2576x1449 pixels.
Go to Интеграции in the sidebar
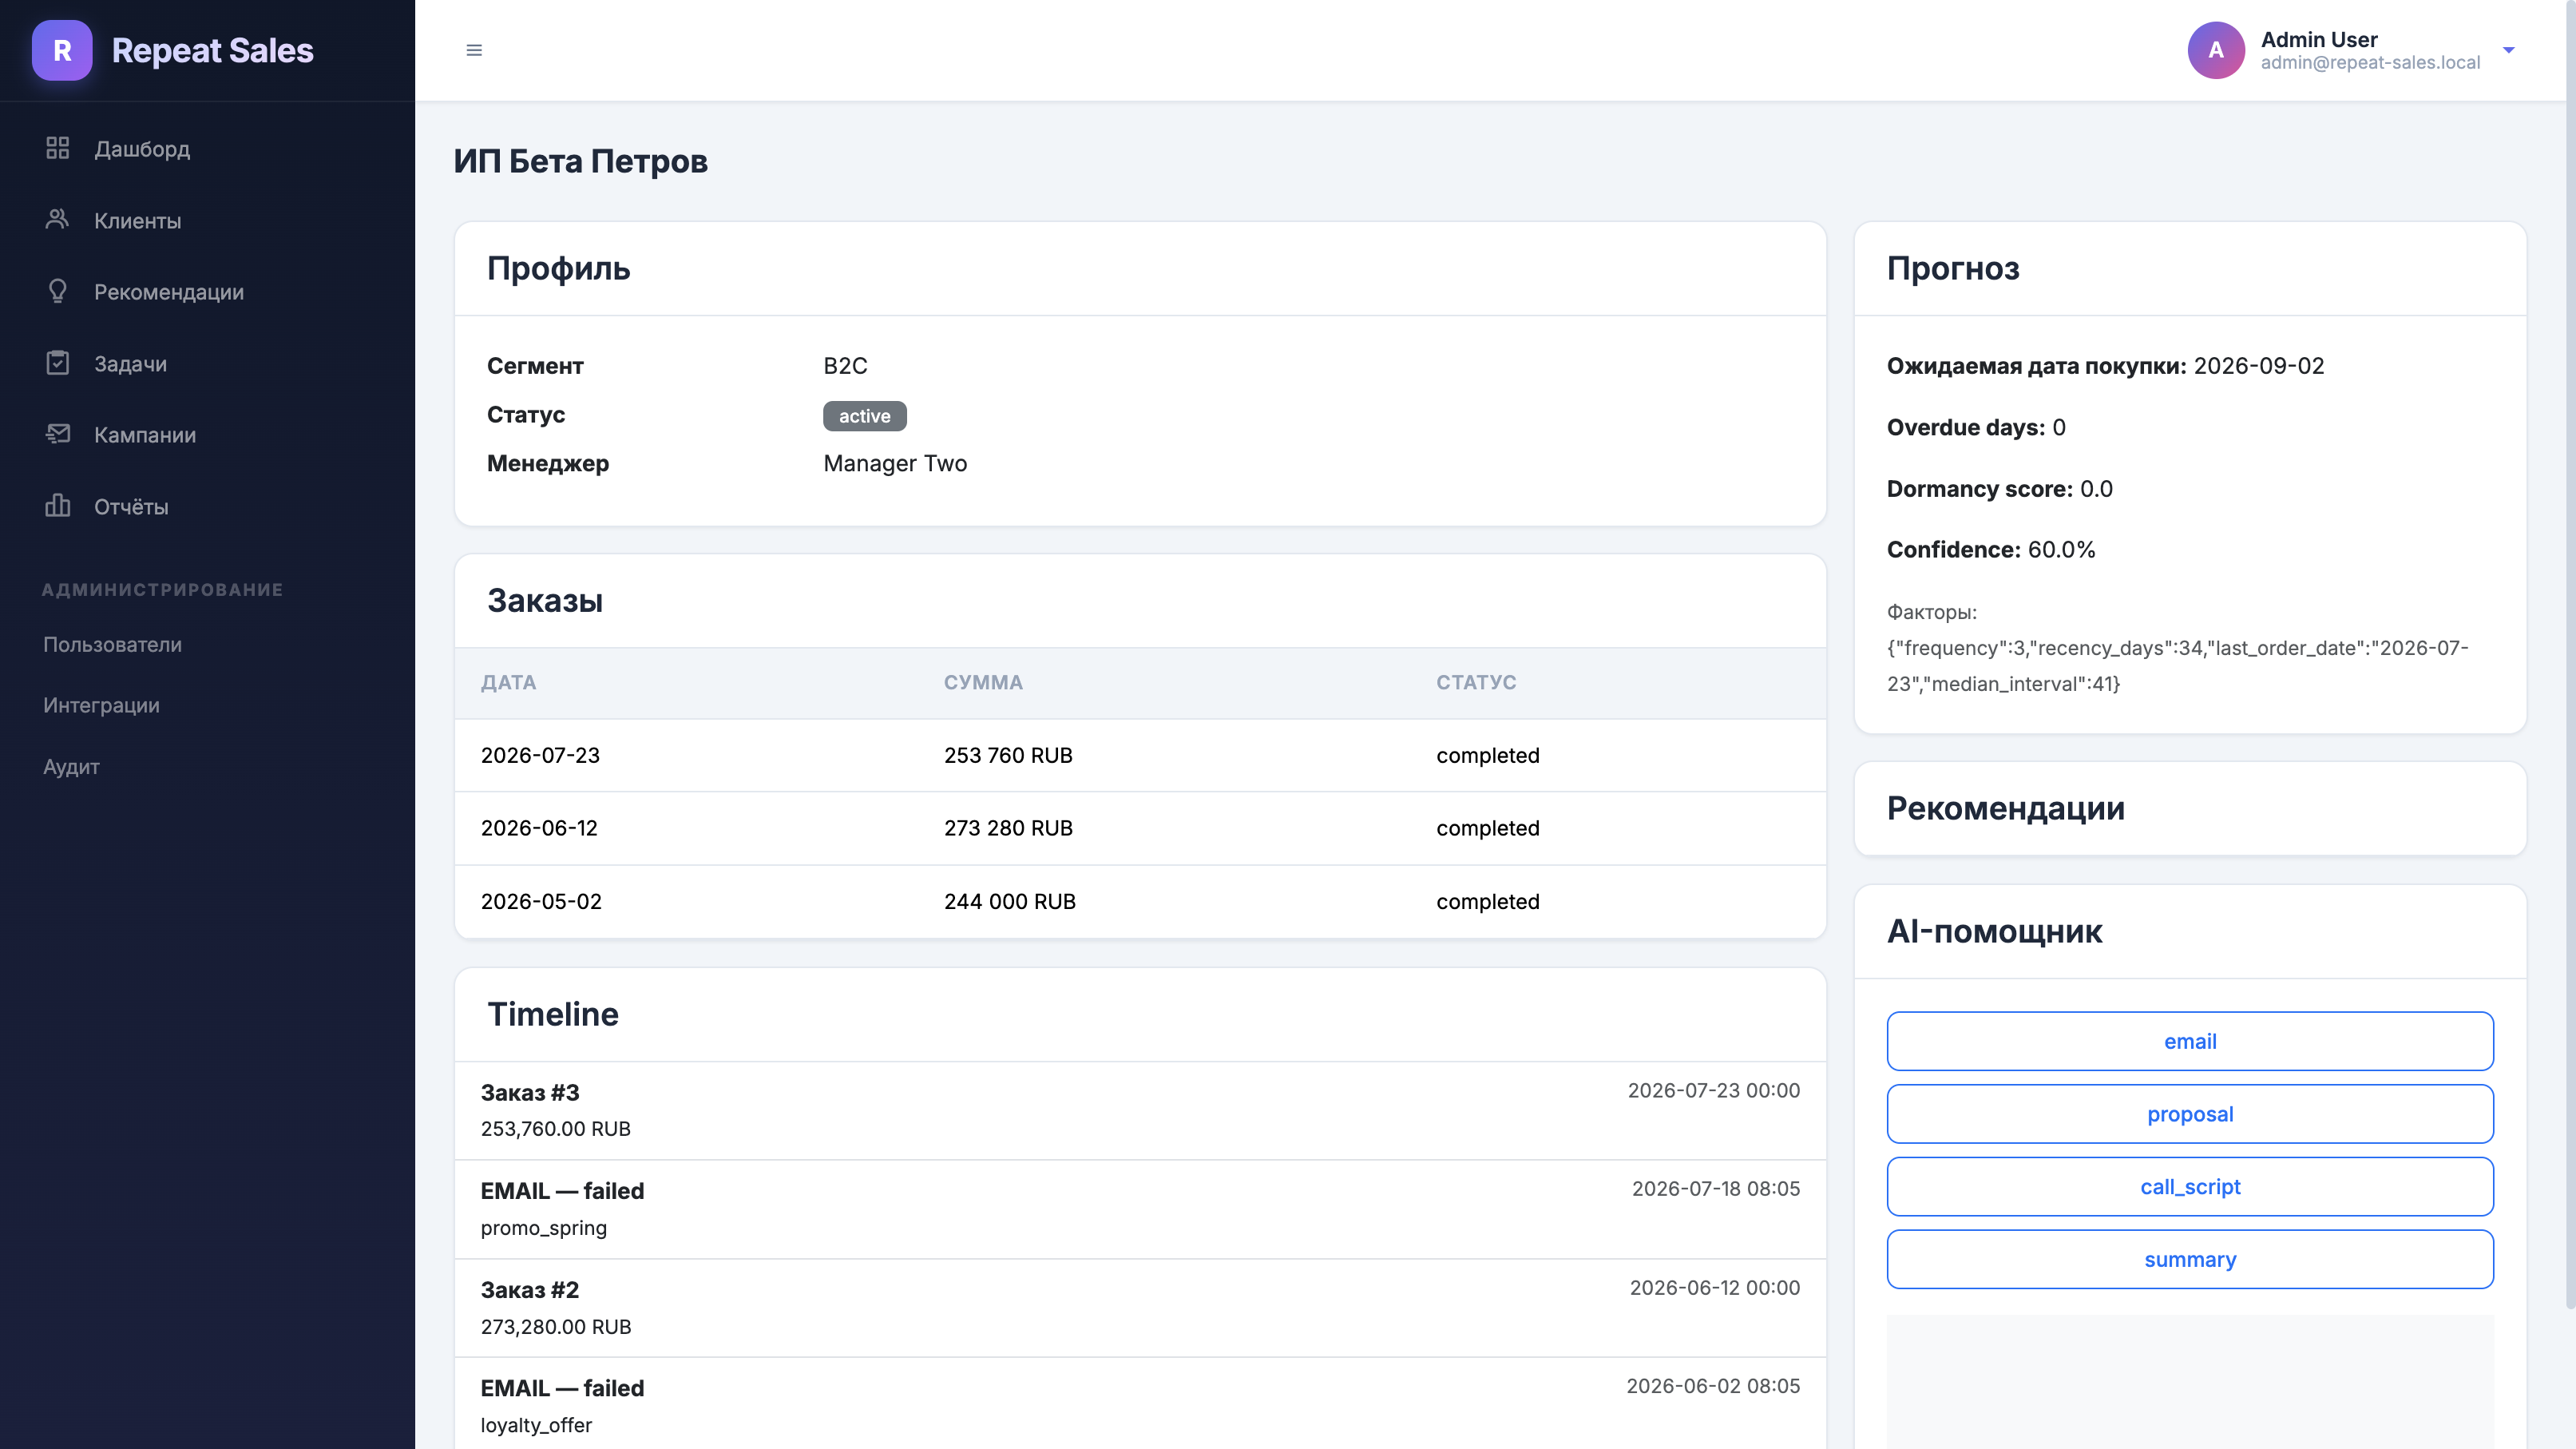click(x=101, y=705)
